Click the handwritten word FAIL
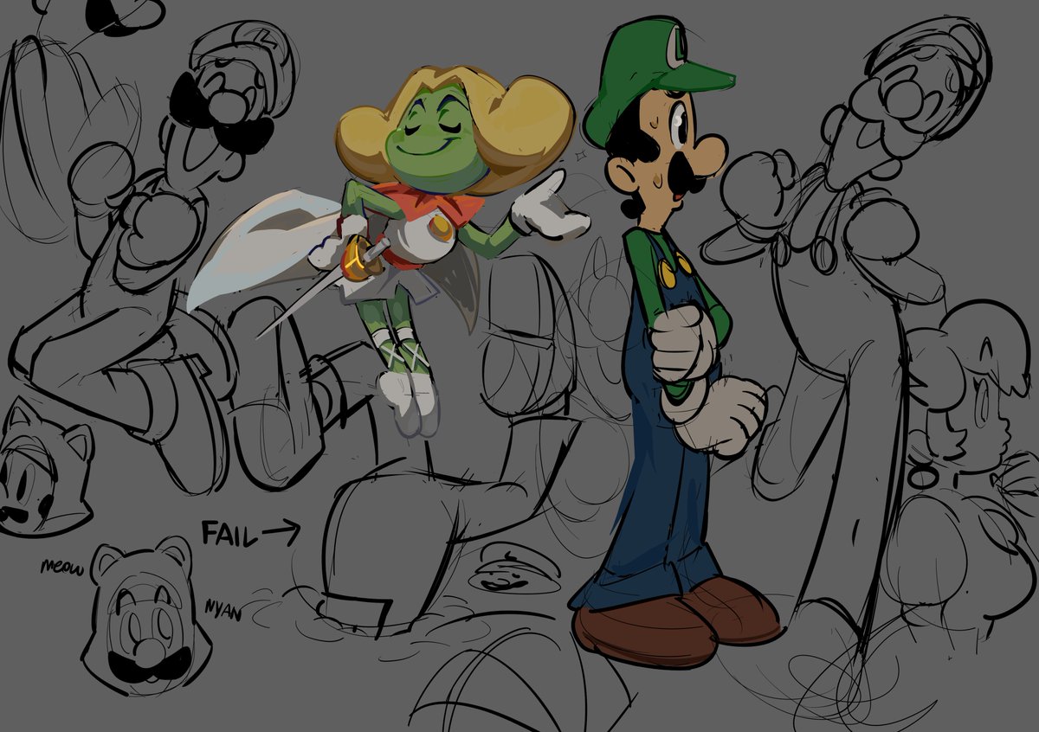Image resolution: width=1039 pixels, height=732 pixels. (229, 534)
